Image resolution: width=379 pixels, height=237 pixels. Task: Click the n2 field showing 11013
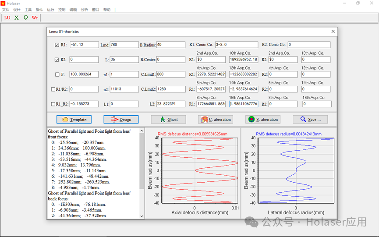(124, 89)
